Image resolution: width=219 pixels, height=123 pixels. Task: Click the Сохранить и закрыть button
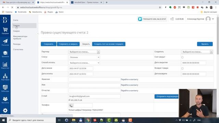coord(68,44)
